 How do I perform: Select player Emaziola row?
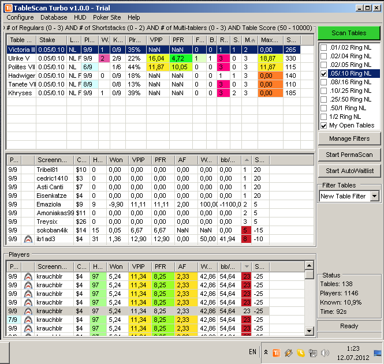pyautogui.click(x=138, y=204)
